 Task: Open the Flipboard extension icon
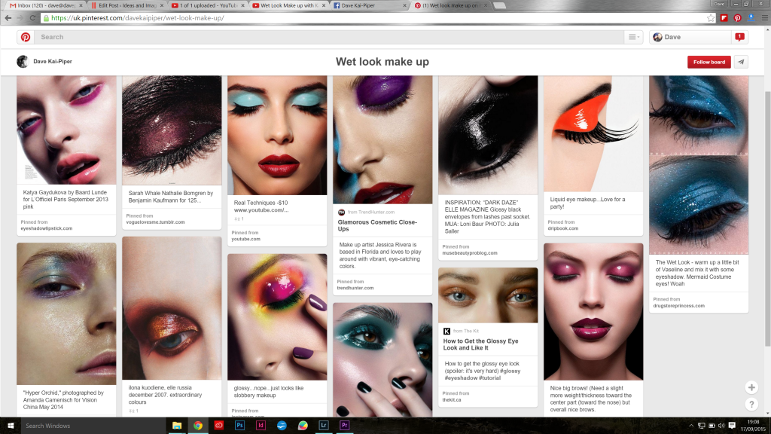point(724,18)
